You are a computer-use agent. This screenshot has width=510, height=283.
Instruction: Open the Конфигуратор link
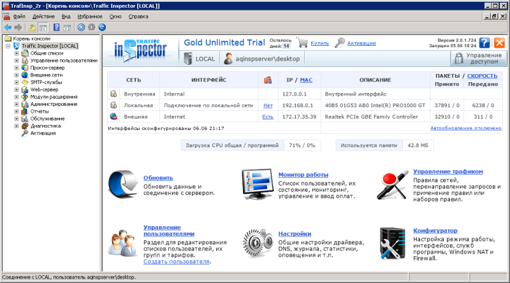[435, 231]
